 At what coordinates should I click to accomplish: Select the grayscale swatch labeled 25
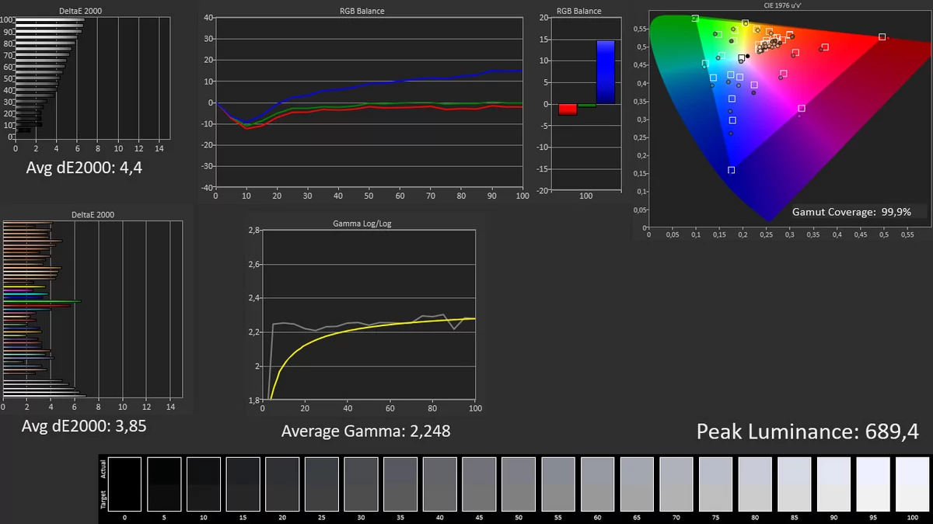point(322,484)
